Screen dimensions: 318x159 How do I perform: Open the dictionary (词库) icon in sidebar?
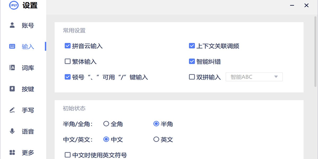point(12,68)
